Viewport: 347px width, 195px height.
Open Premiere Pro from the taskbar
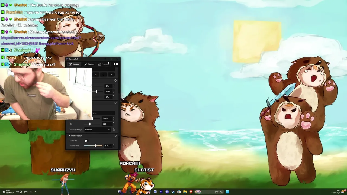161,192
